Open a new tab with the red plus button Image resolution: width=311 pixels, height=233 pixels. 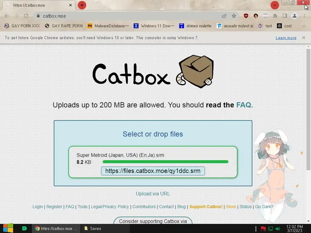(x=82, y=5)
